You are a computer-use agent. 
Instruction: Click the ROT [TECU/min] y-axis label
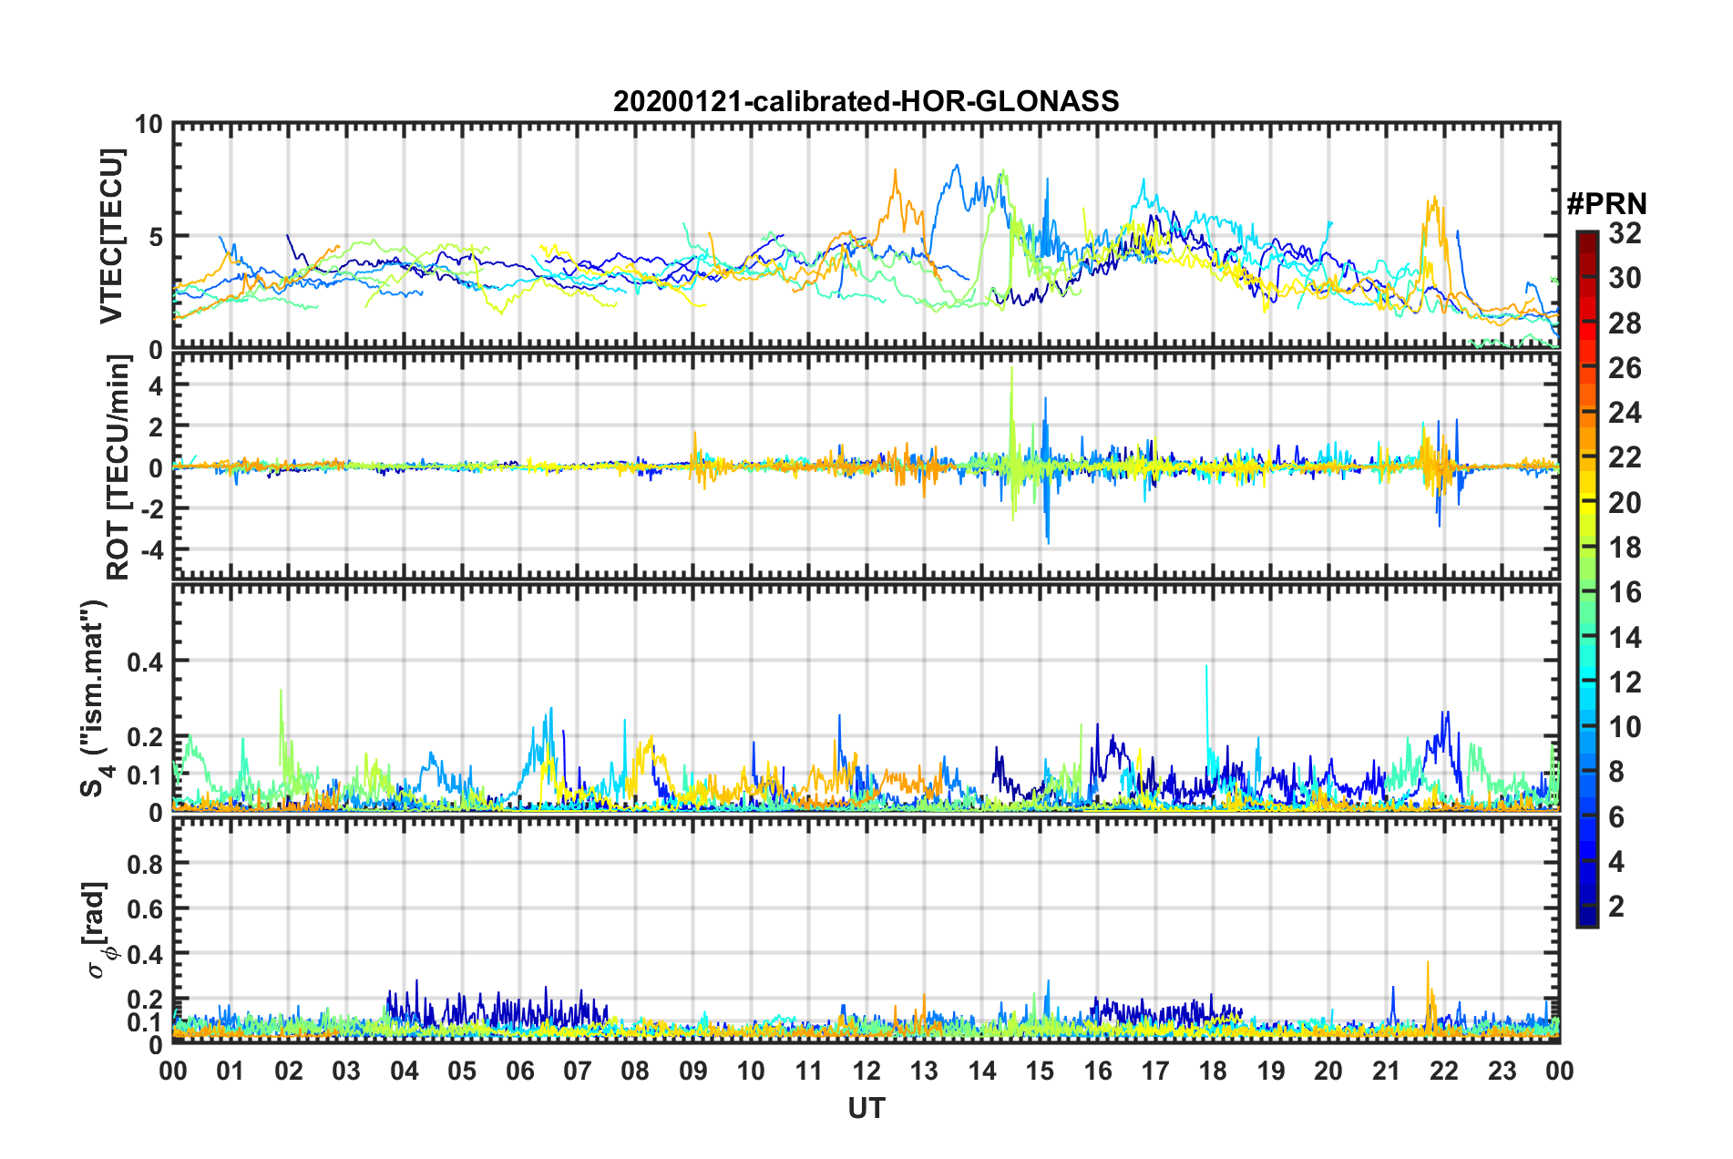click(x=118, y=467)
